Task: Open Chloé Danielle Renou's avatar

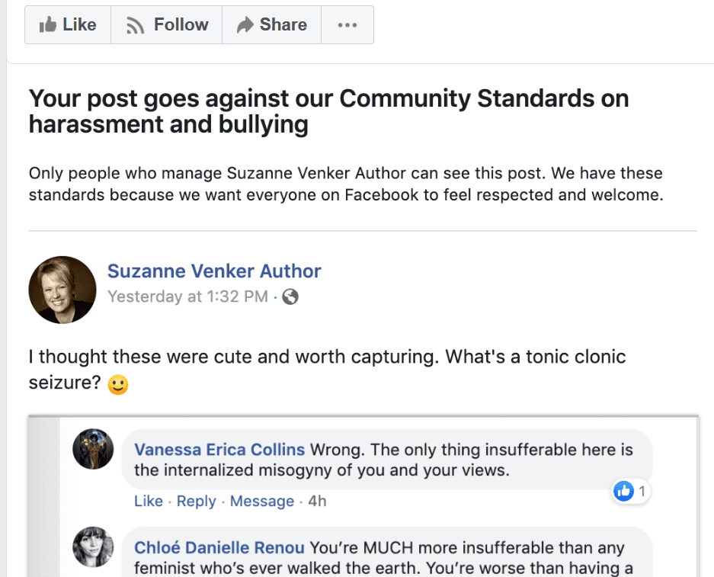Action: pyautogui.click(x=93, y=547)
